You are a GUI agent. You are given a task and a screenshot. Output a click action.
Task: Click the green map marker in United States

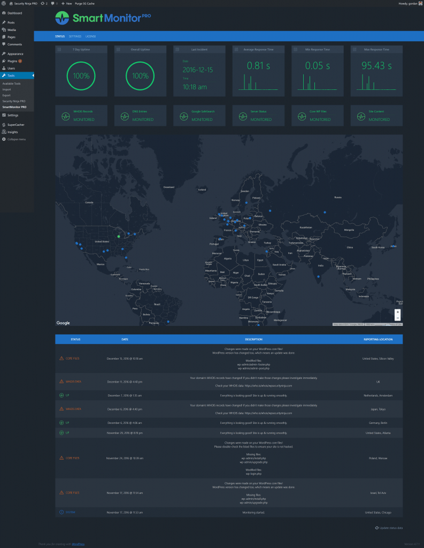click(x=119, y=237)
